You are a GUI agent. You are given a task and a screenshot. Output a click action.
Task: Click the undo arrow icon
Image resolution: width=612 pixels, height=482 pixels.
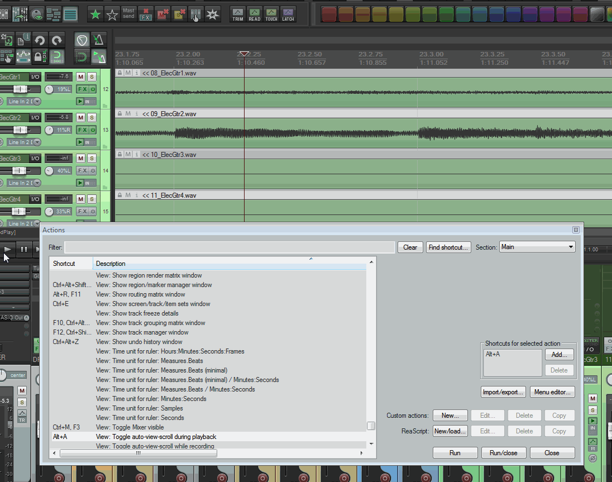(40, 40)
